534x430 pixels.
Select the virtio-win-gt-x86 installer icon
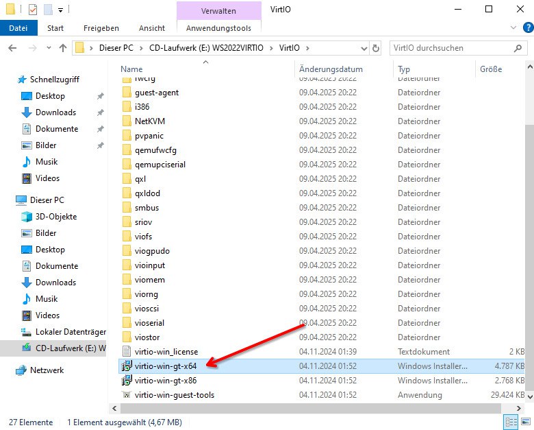click(x=127, y=380)
